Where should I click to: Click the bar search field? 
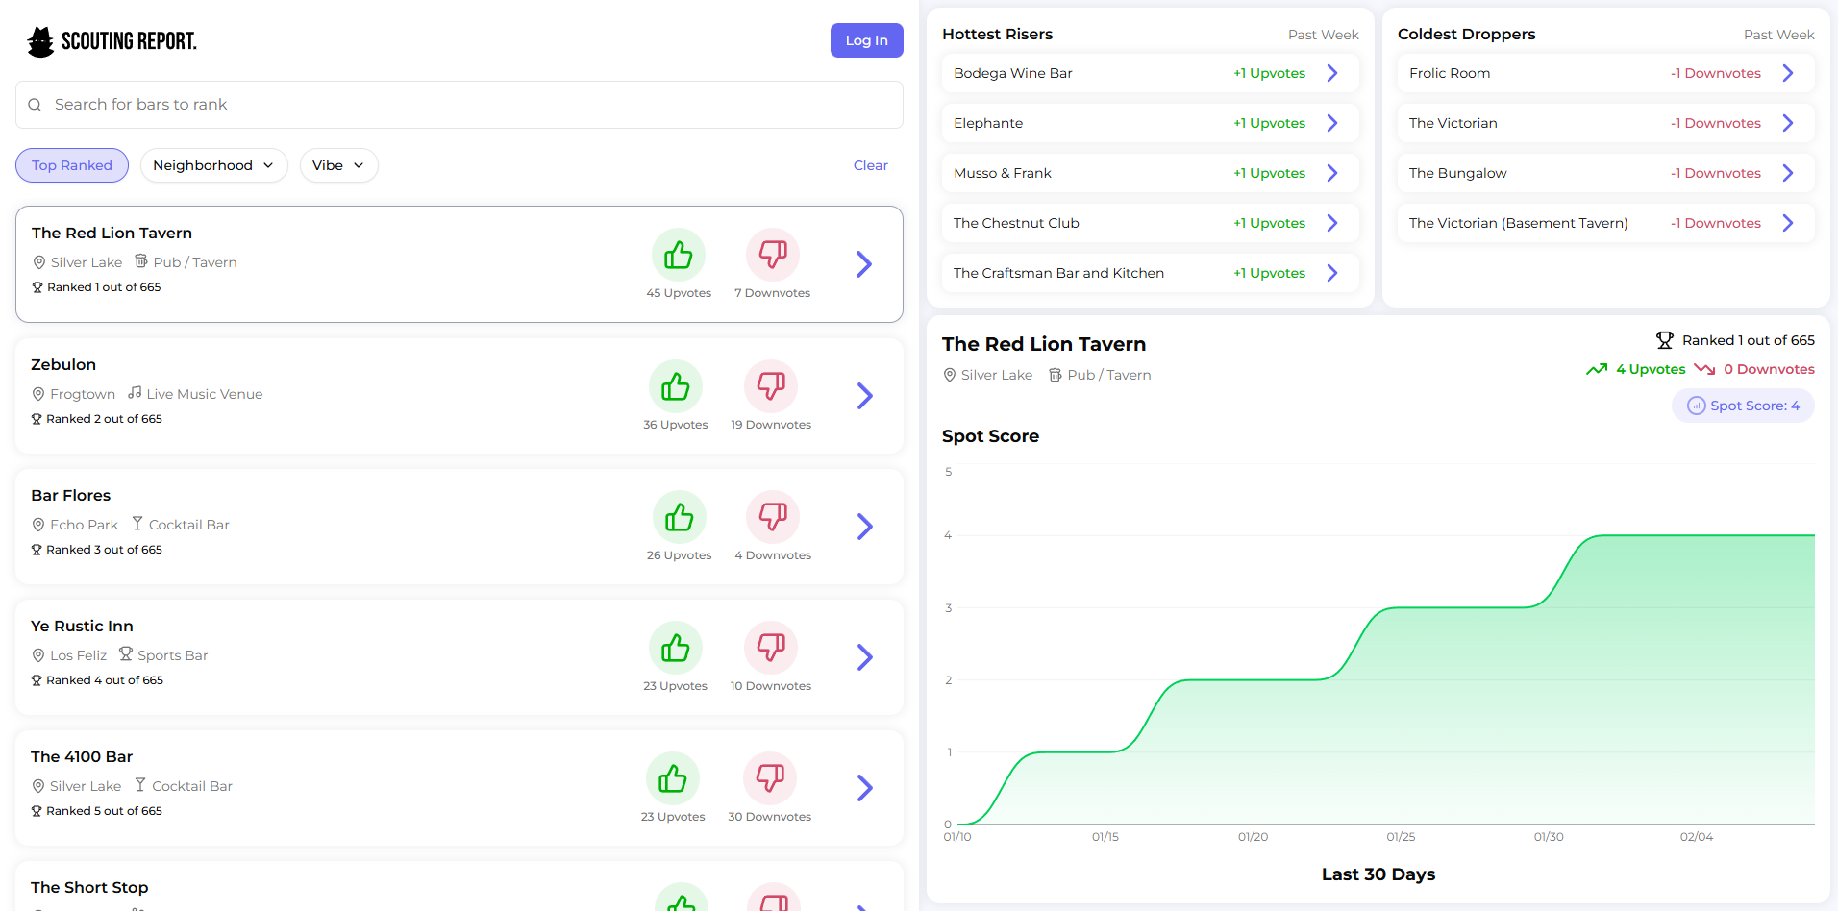[x=459, y=105]
